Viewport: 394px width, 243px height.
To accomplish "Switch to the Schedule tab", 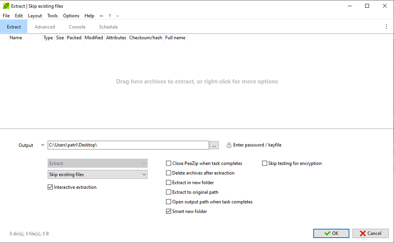I will [108, 27].
